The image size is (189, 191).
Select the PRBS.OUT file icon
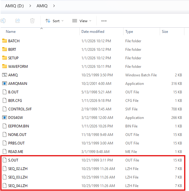coord(5,143)
